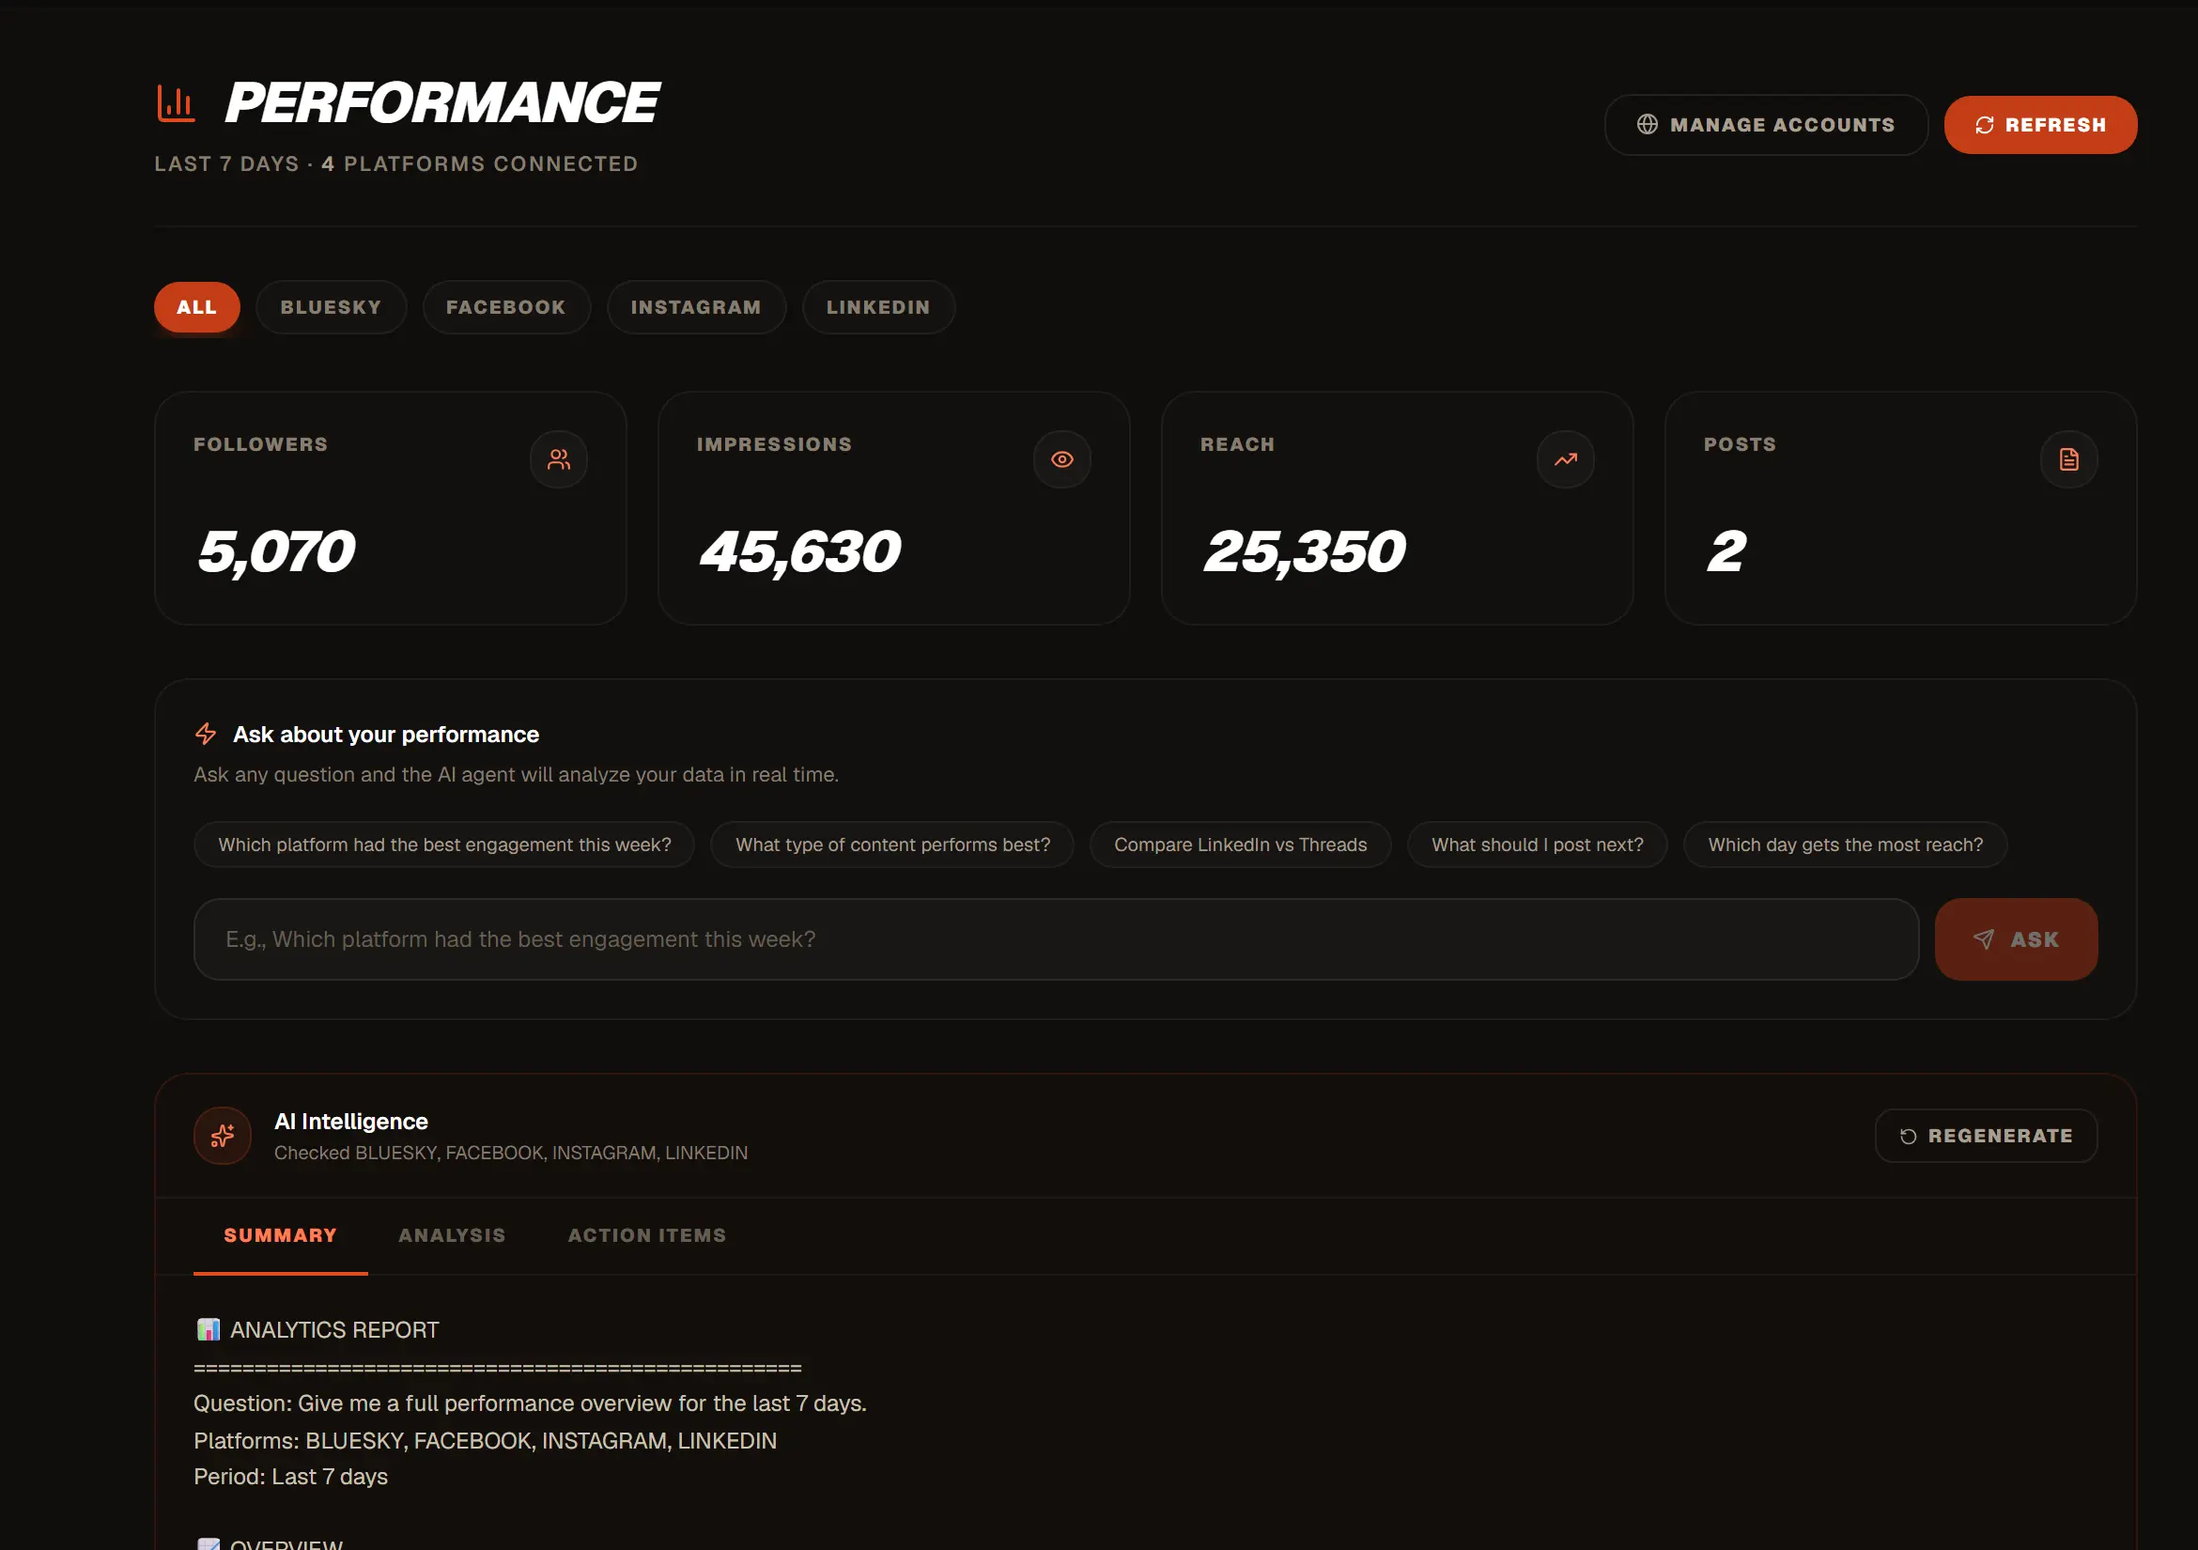Click the 'Platforms: BLUESKY, FACEBOOK, INSTAGRAM, LINKEDIN' line
The height and width of the screenshot is (1550, 2198).
click(x=486, y=1440)
